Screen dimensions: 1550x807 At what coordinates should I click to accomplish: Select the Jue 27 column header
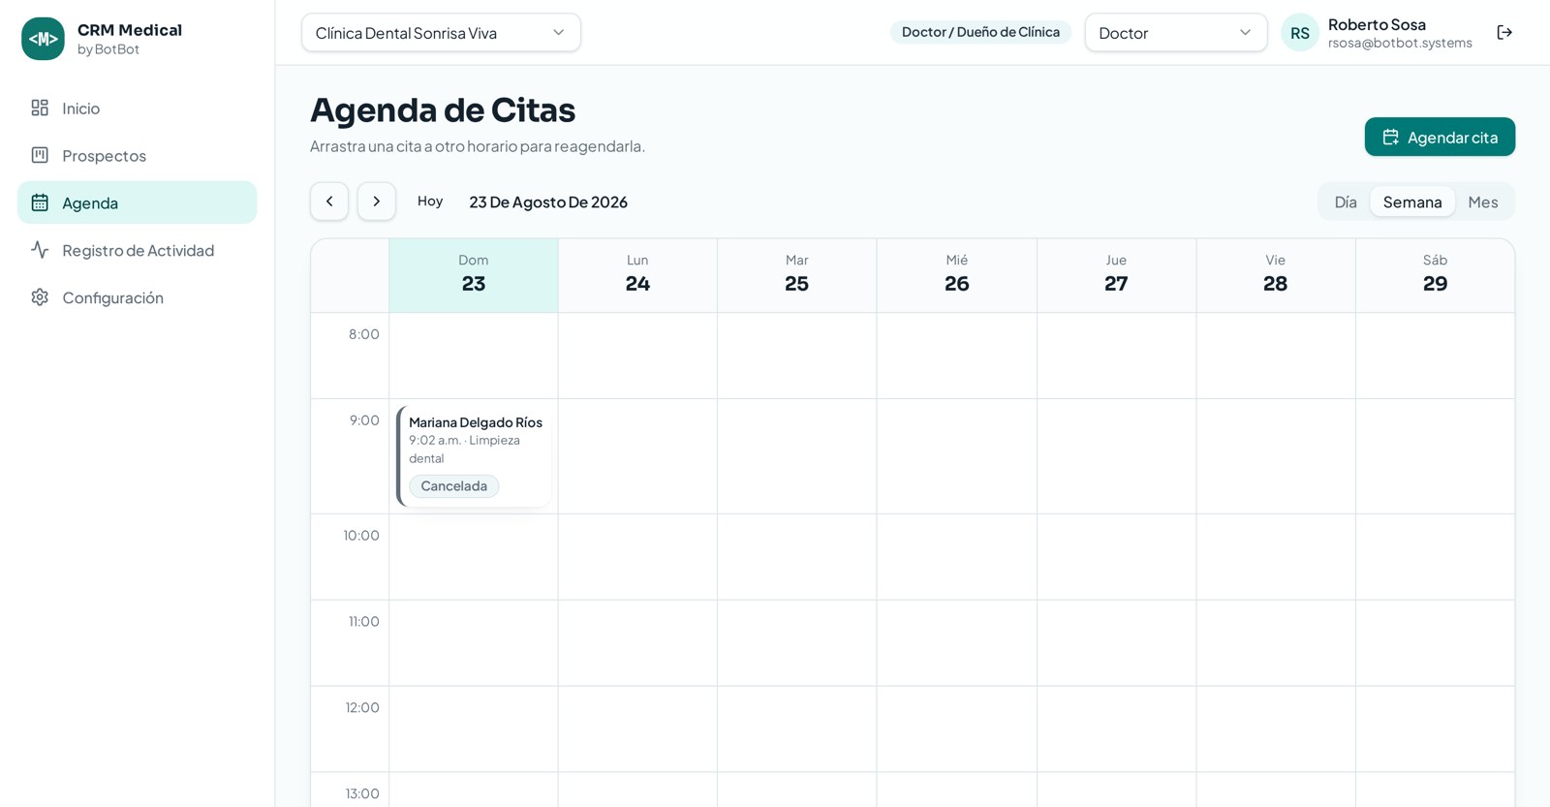coord(1116,275)
